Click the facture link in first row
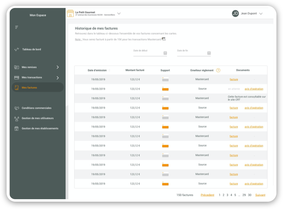The width and height of the screenshot is (283, 209). coord(234,80)
